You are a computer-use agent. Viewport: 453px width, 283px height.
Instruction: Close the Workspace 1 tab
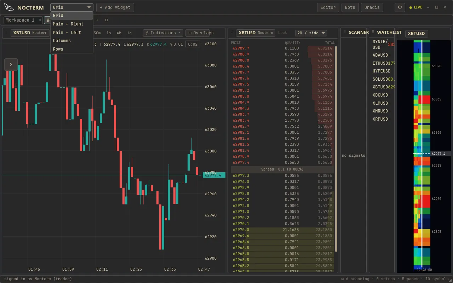click(40, 20)
